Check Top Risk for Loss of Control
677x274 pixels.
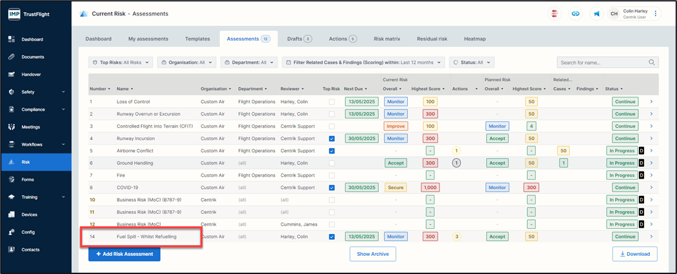click(332, 102)
